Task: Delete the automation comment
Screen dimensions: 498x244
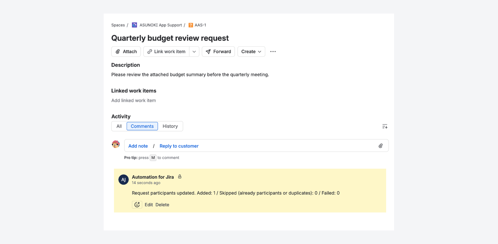Action: coord(162,205)
